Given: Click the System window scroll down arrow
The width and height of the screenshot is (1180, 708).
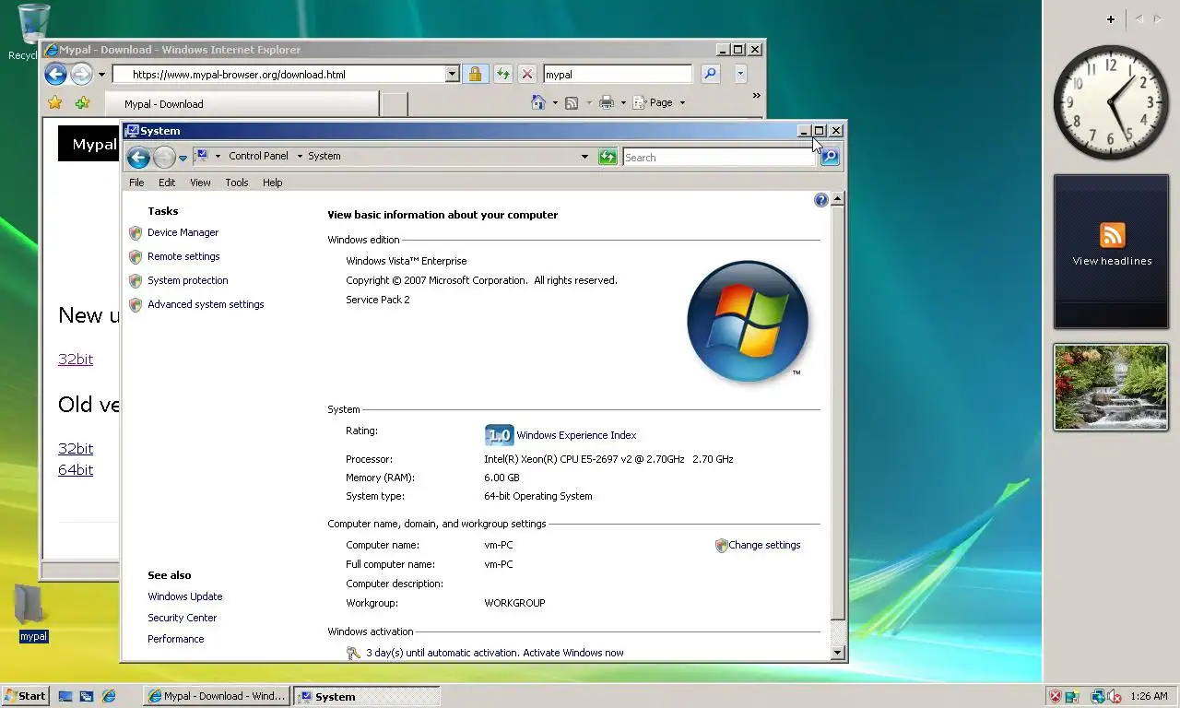Looking at the screenshot, I should (x=837, y=653).
